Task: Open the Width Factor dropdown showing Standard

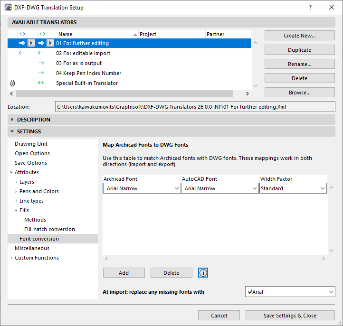Action: point(293,188)
